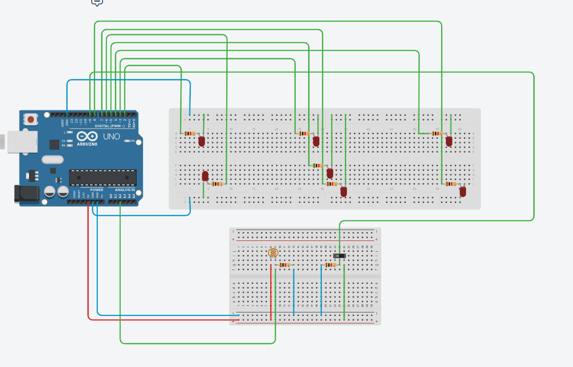573x367 pixels.
Task: Select resistor in row j near column 7
Action: [x=217, y=184]
